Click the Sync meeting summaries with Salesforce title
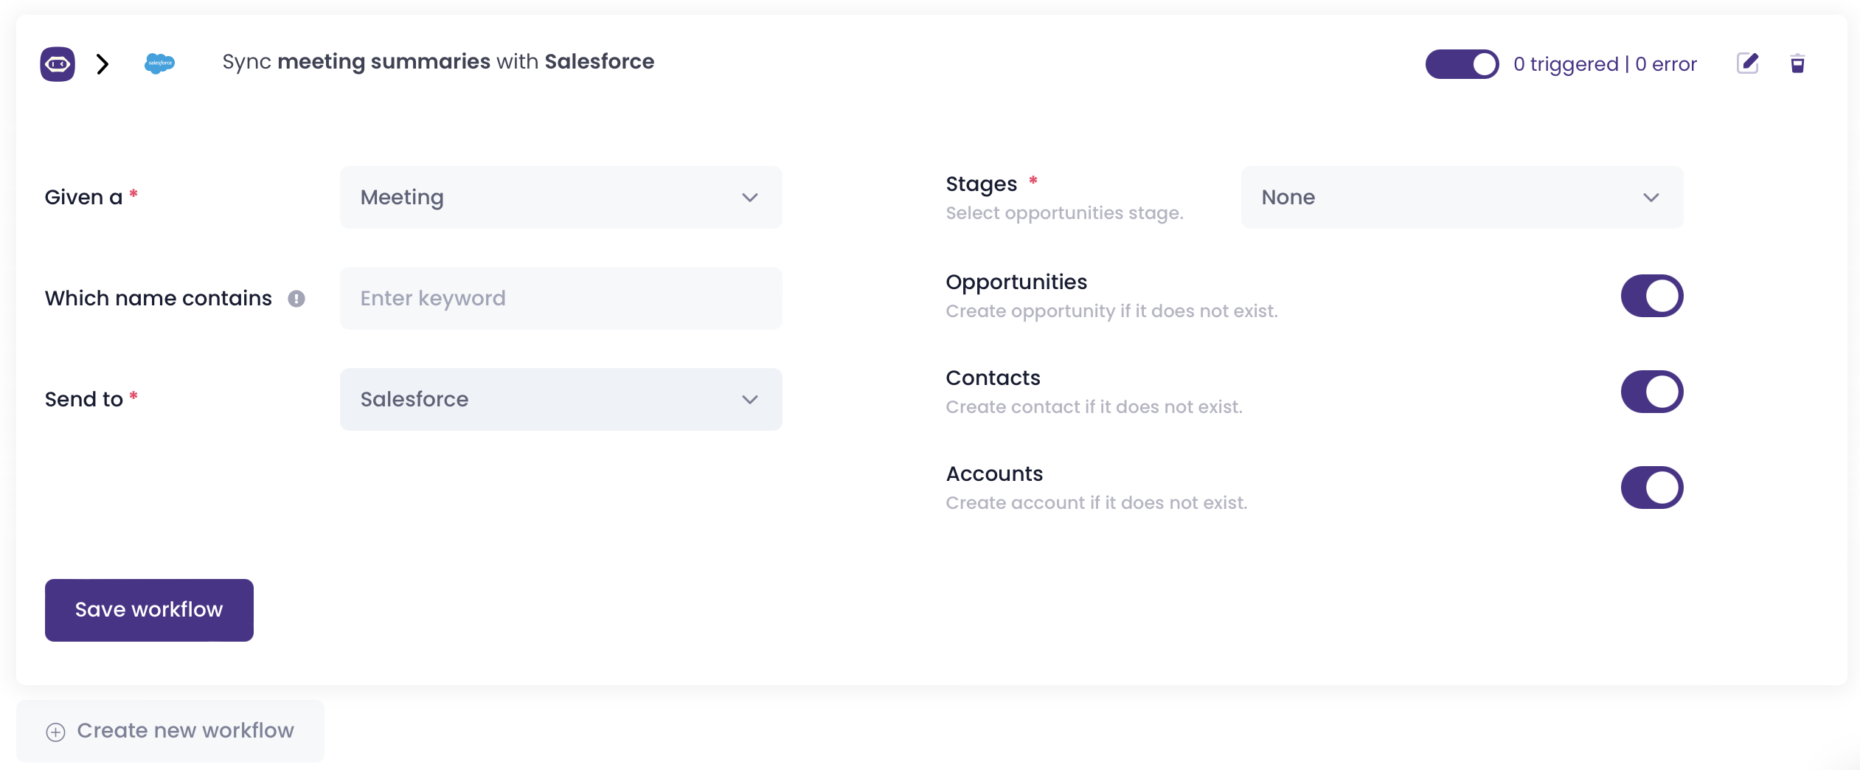The width and height of the screenshot is (1860, 770). point(438,62)
